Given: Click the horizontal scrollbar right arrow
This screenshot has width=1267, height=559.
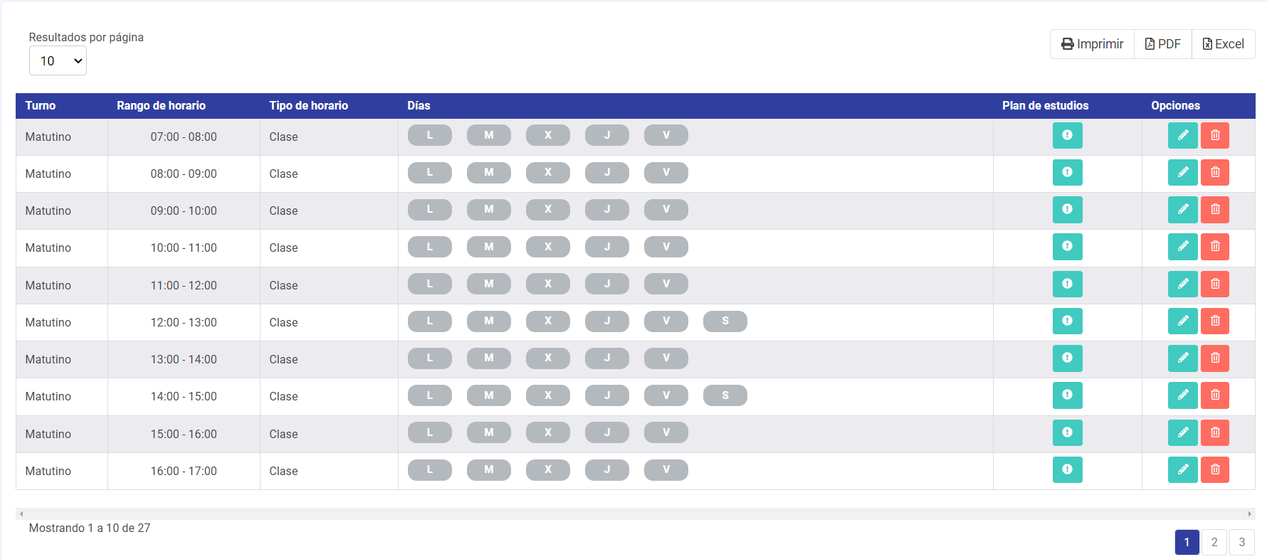Looking at the screenshot, I should click(1249, 513).
